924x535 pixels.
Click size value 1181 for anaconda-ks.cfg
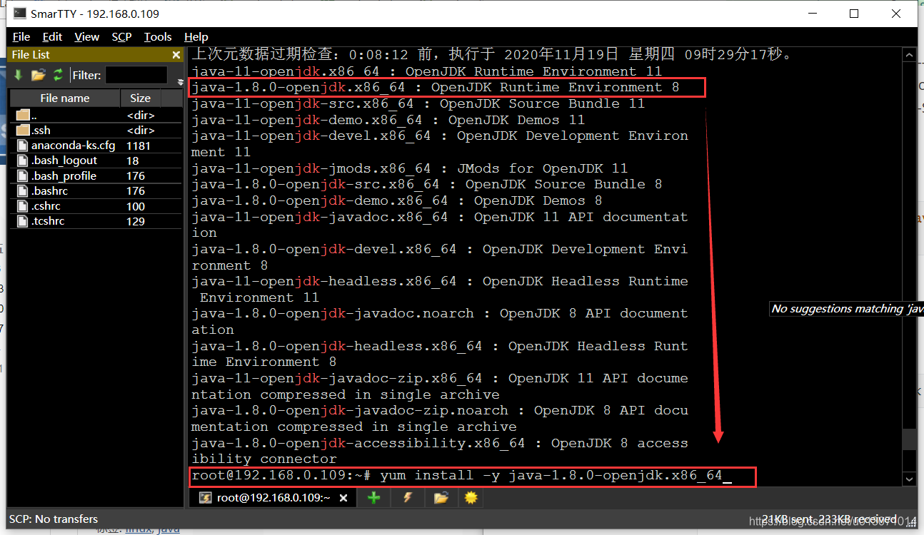click(139, 146)
